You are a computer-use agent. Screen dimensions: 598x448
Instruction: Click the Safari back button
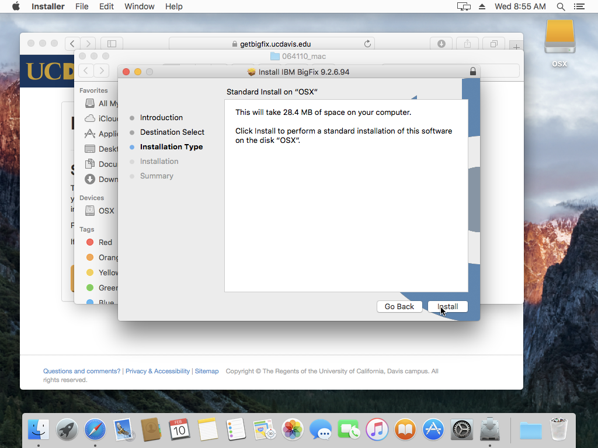pos(72,44)
